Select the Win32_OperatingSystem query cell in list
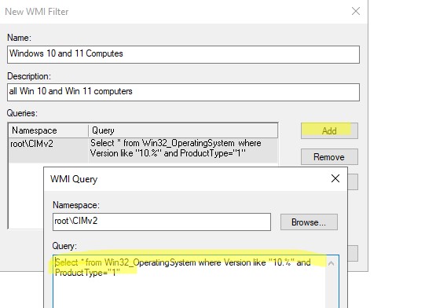436x308 pixels. [183, 150]
